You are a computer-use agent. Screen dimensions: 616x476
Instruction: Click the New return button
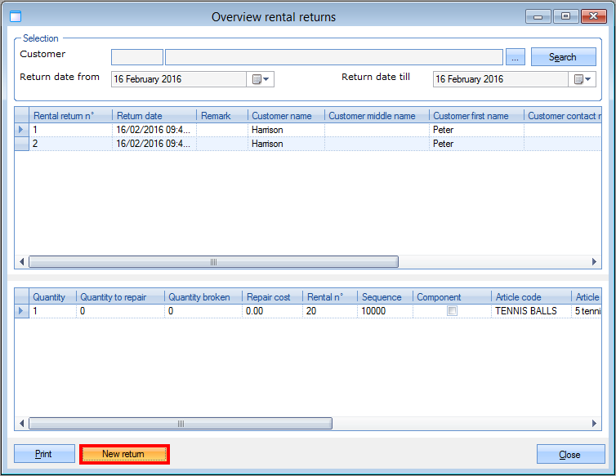tap(123, 454)
